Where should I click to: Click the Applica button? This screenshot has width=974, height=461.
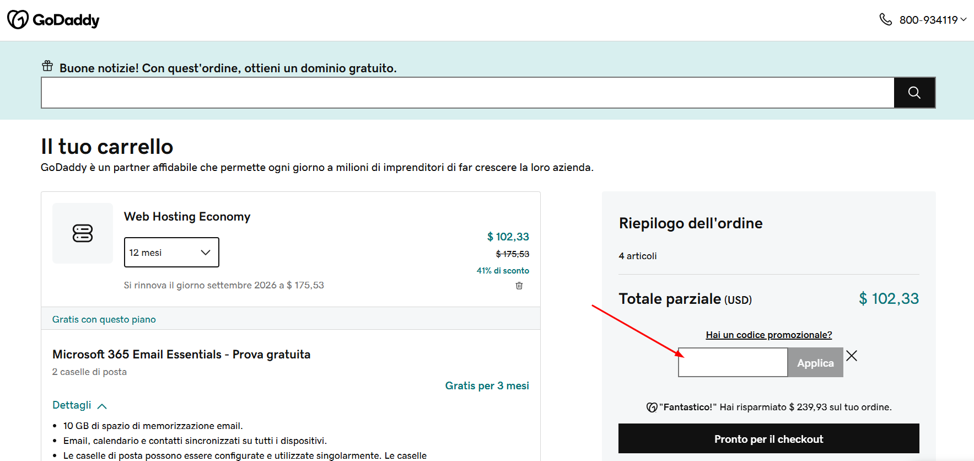(815, 362)
